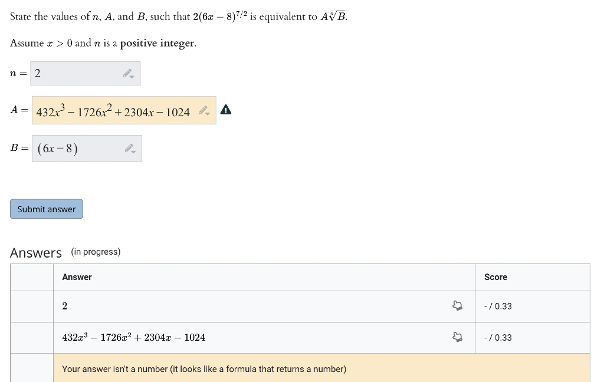Click the pencil edit icon for n
The width and height of the screenshot is (604, 382).
(127, 73)
